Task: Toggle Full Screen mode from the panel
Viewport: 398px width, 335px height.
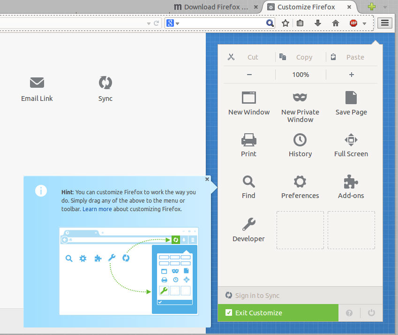Action: coord(351,140)
